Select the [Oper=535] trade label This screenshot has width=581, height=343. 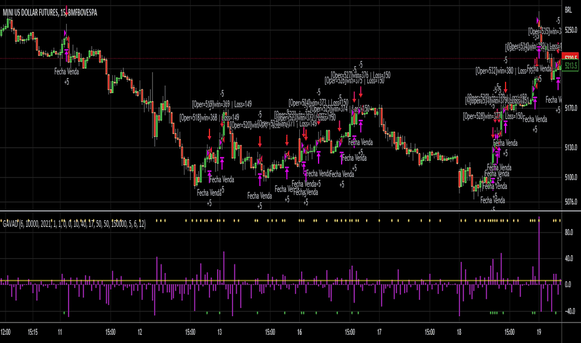545,32
